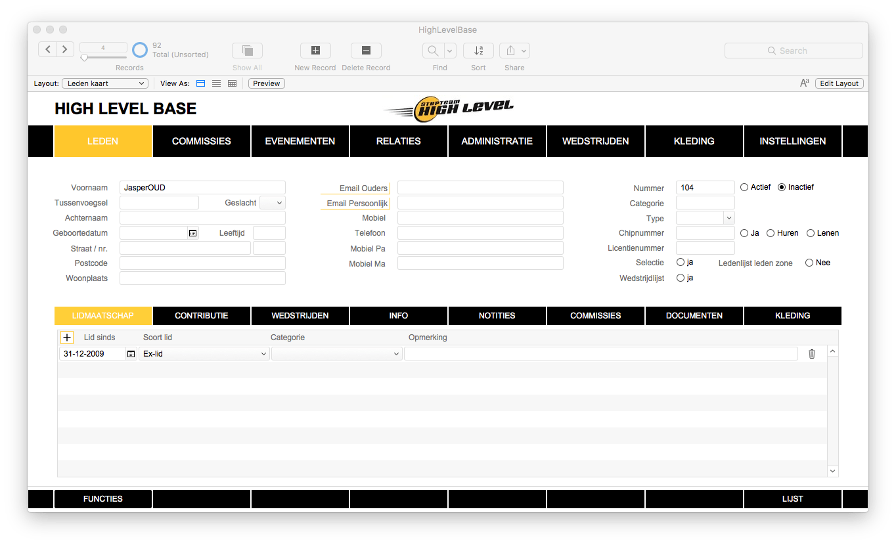The image size is (896, 545).
Task: Click the Search field in toolbar
Action: [794, 51]
